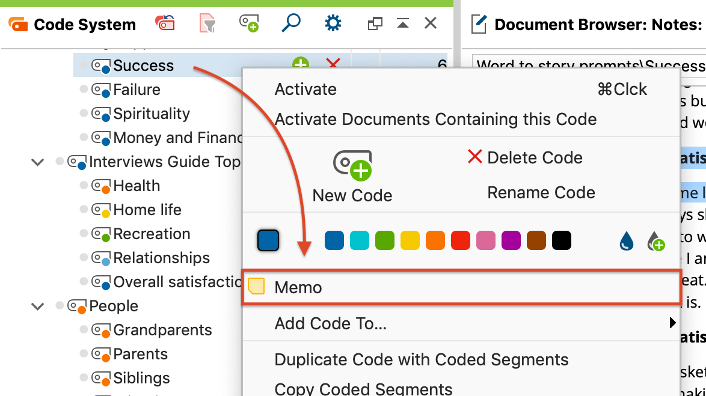
Task: Click the document-with-filter icon in the toolbar
Action: [x=207, y=23]
